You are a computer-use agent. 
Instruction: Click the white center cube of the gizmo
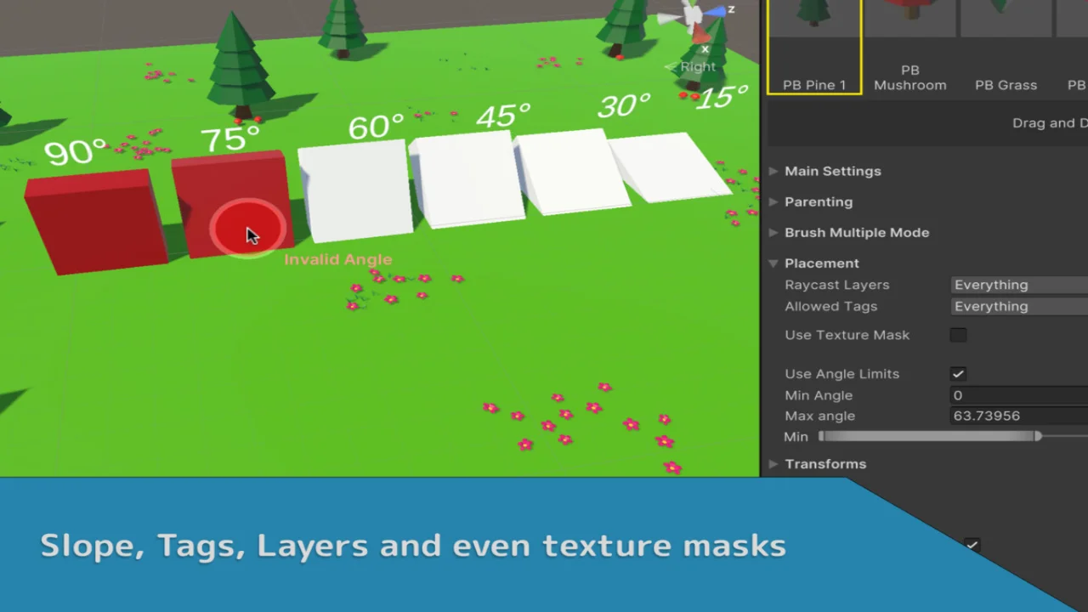click(694, 15)
